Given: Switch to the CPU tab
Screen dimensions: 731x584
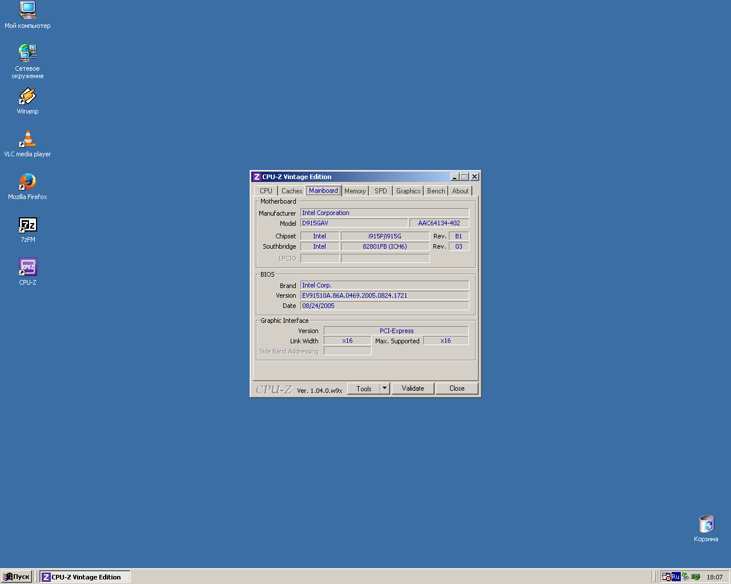Looking at the screenshot, I should pyautogui.click(x=266, y=191).
